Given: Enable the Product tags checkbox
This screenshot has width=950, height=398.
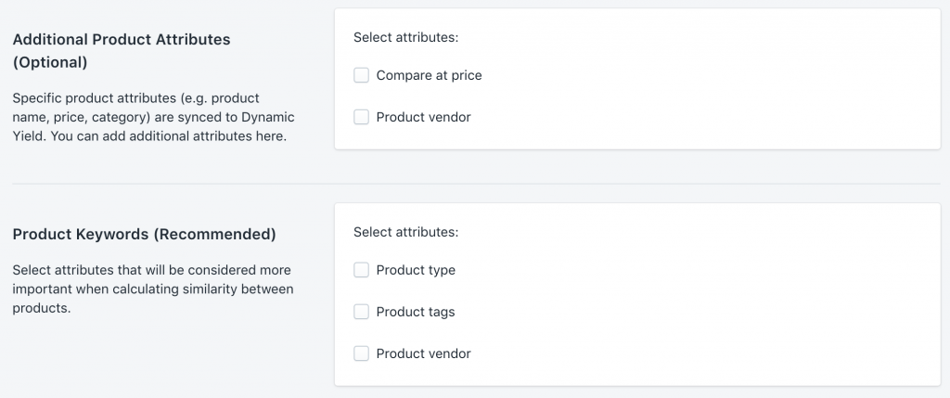Looking at the screenshot, I should click(x=362, y=312).
